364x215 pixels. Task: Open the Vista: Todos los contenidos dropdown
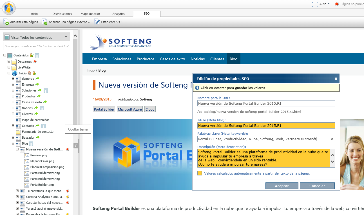(36, 37)
